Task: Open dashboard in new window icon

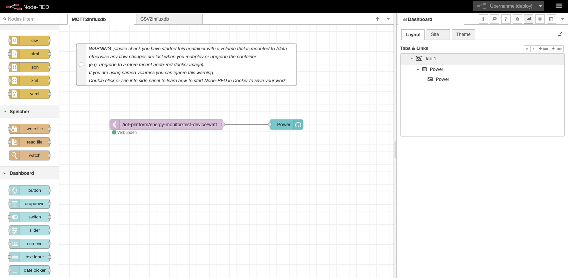Action: click(x=560, y=34)
